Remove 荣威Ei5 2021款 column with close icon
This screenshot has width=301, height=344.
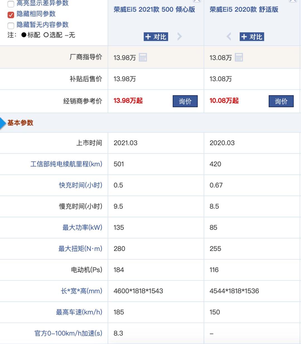coord(197,1)
